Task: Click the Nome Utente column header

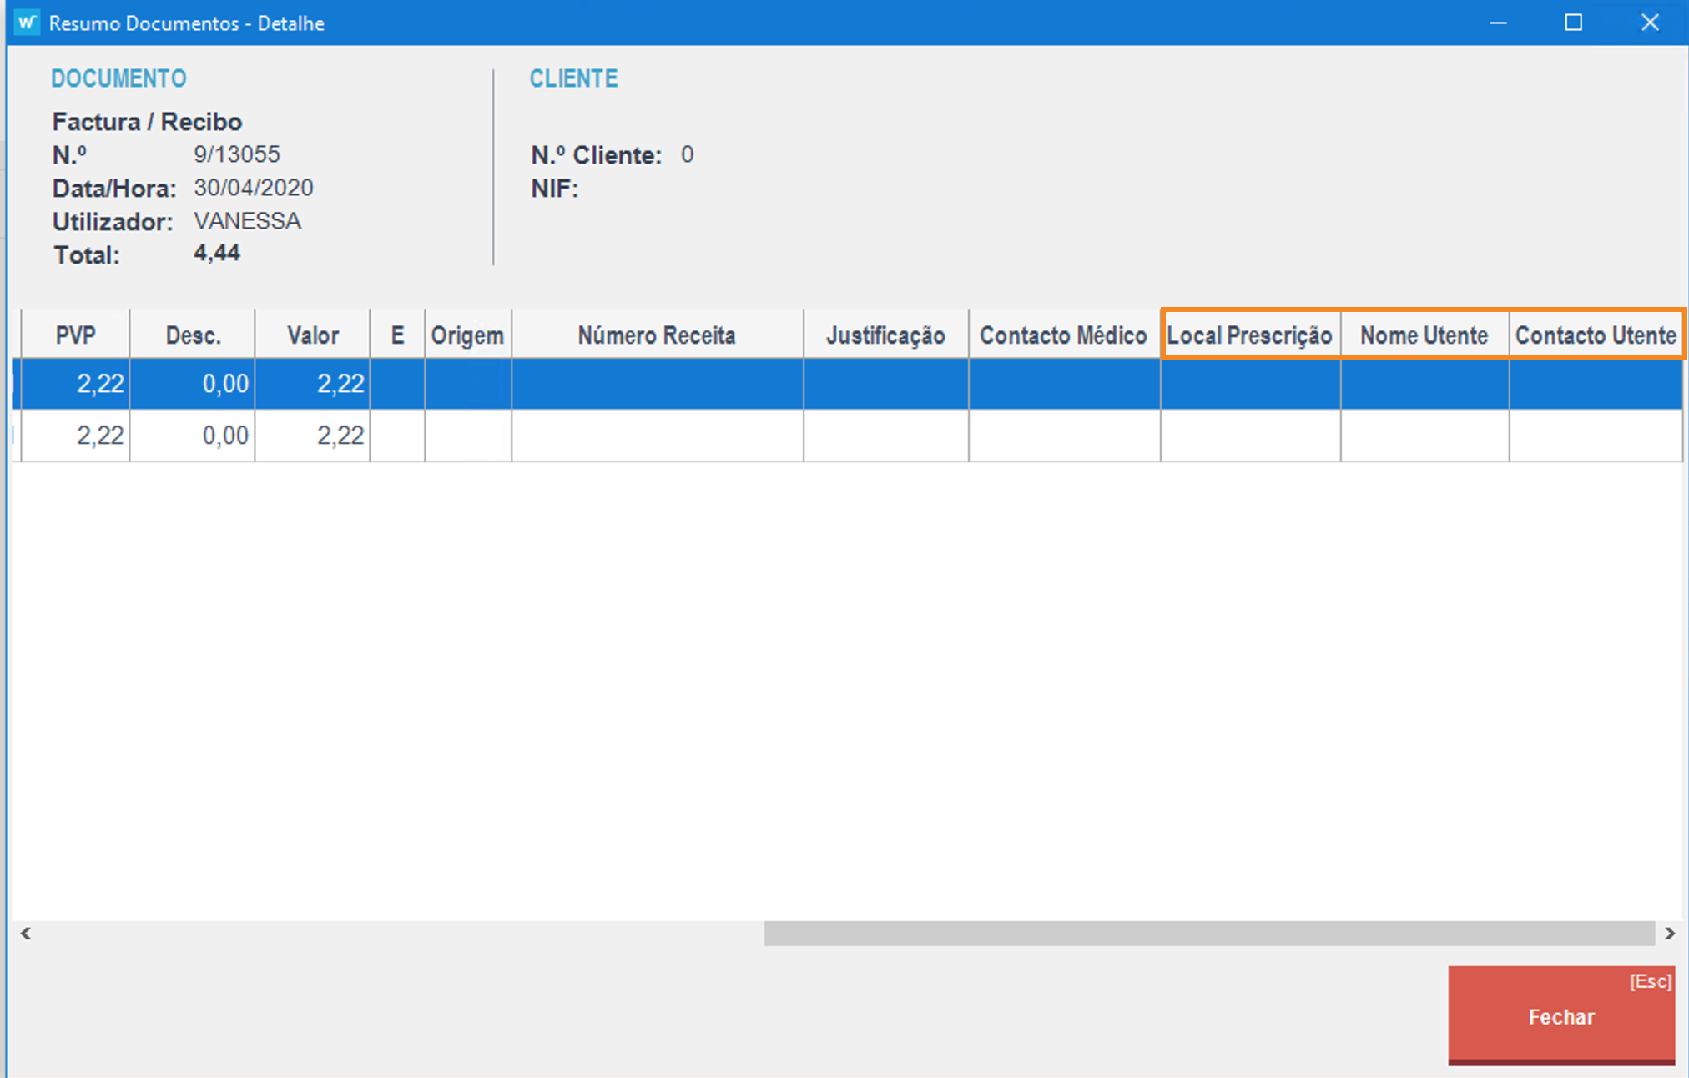Action: coord(1424,335)
